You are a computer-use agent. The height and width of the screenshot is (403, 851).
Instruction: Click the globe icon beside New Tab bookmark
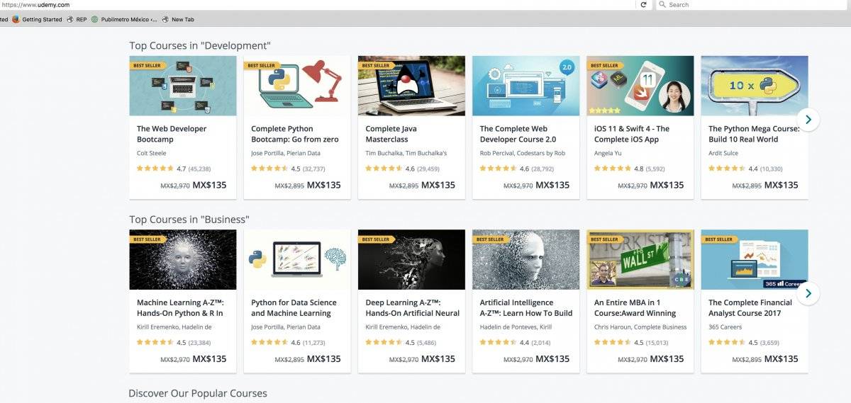point(165,19)
